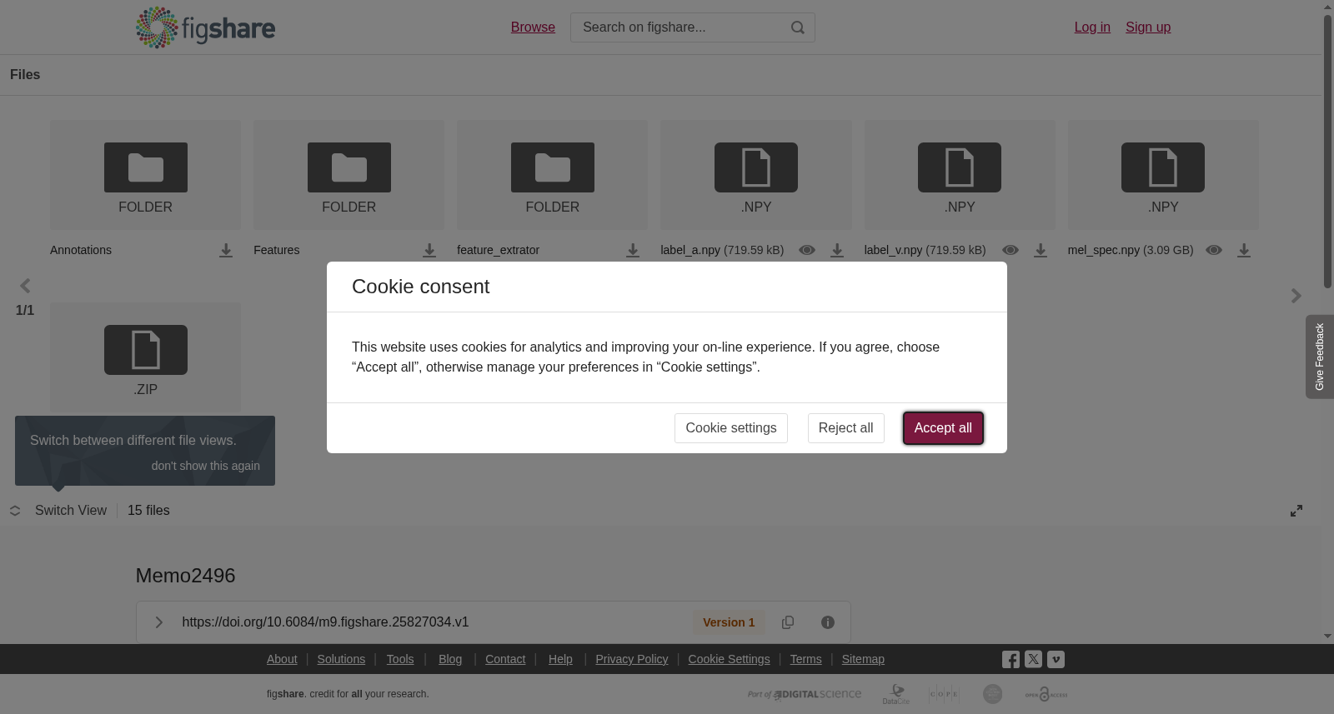The image size is (1334, 714).
Task: Download mel_spec.npy file
Action: pyautogui.click(x=1244, y=250)
